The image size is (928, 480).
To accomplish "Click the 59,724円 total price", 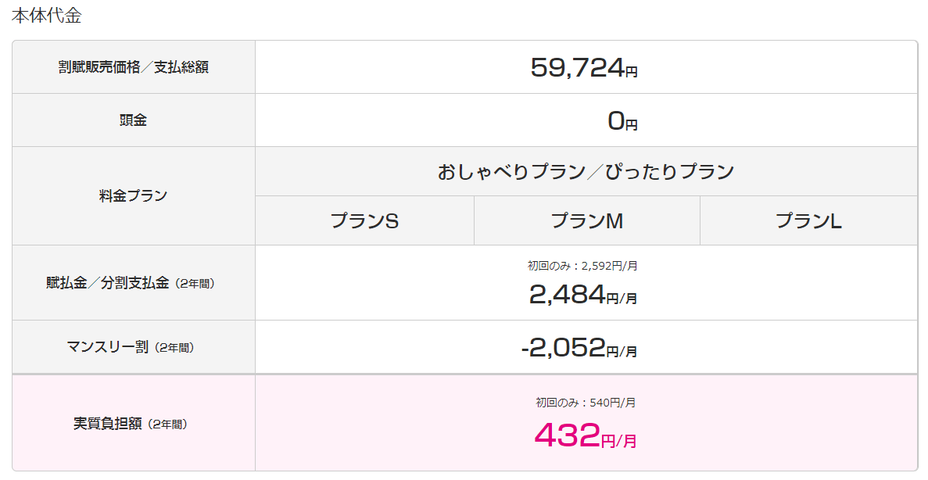I will tap(583, 67).
